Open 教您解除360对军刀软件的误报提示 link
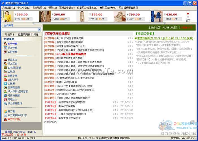The image size is (198, 141). pyautogui.click(x=75, y=90)
